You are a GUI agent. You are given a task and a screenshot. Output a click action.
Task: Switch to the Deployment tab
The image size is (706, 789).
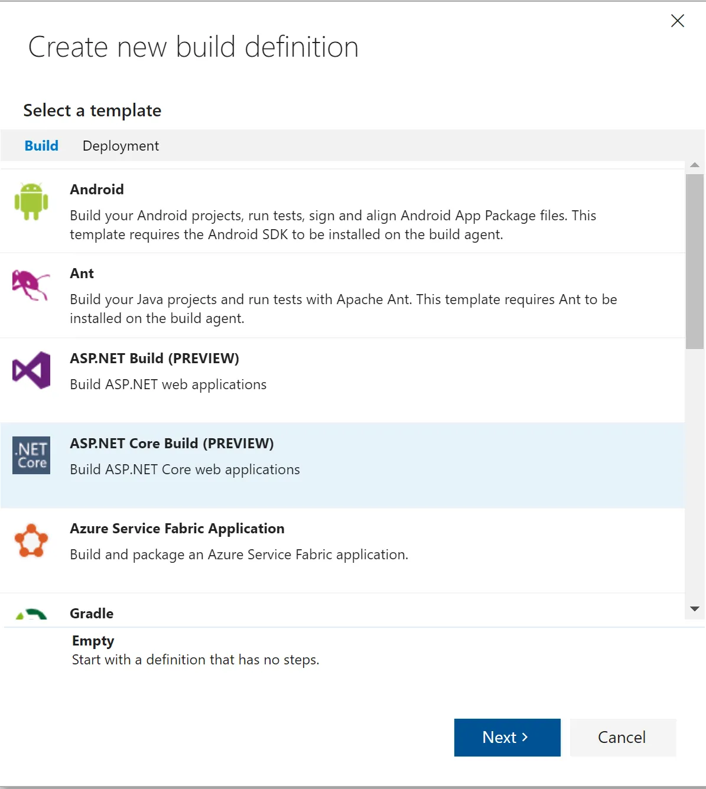pyautogui.click(x=121, y=146)
